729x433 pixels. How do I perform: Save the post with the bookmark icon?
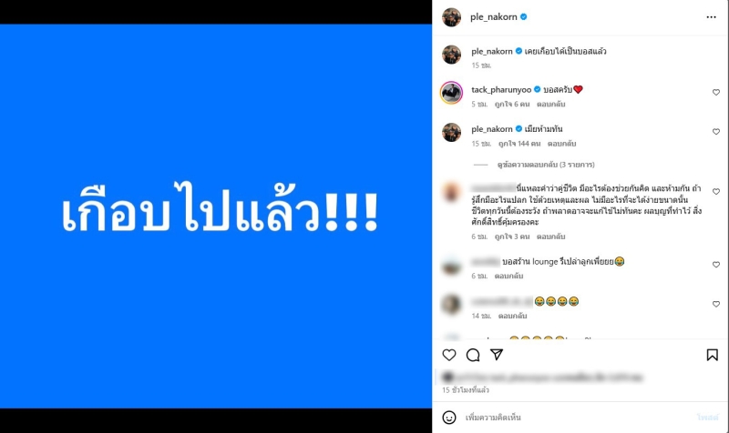coord(712,355)
